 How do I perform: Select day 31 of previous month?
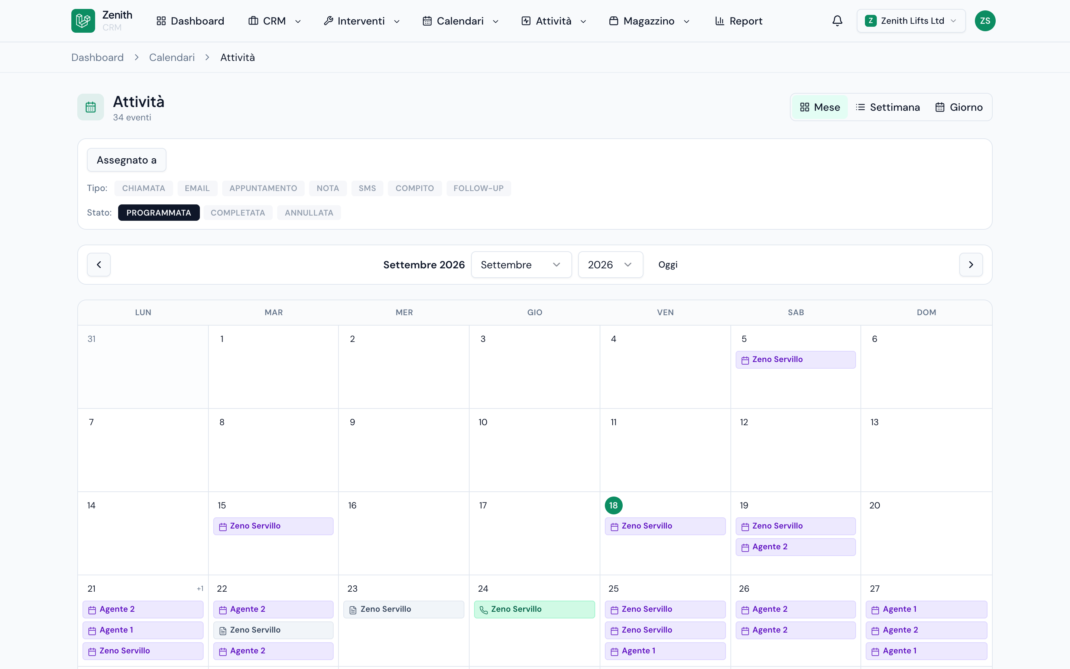(x=91, y=339)
